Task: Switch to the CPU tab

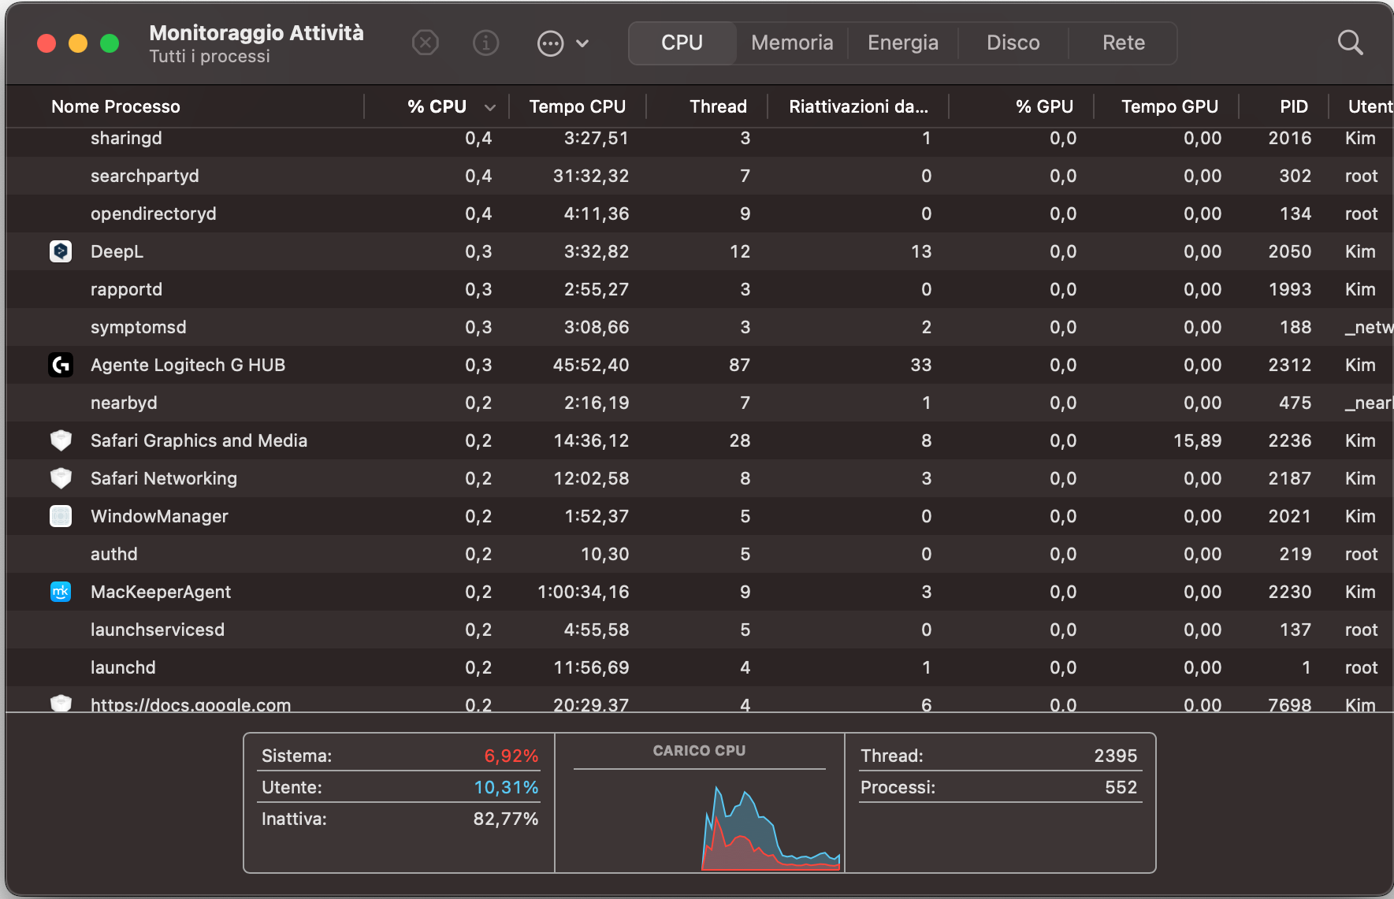Action: [x=682, y=43]
